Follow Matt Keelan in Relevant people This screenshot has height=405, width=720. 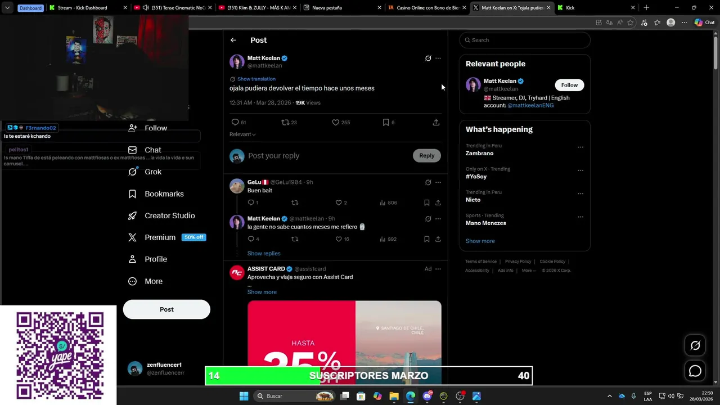tap(569, 85)
